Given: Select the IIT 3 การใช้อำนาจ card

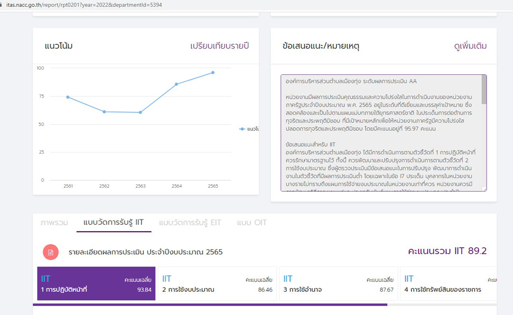Looking at the screenshot, I should point(338,284).
